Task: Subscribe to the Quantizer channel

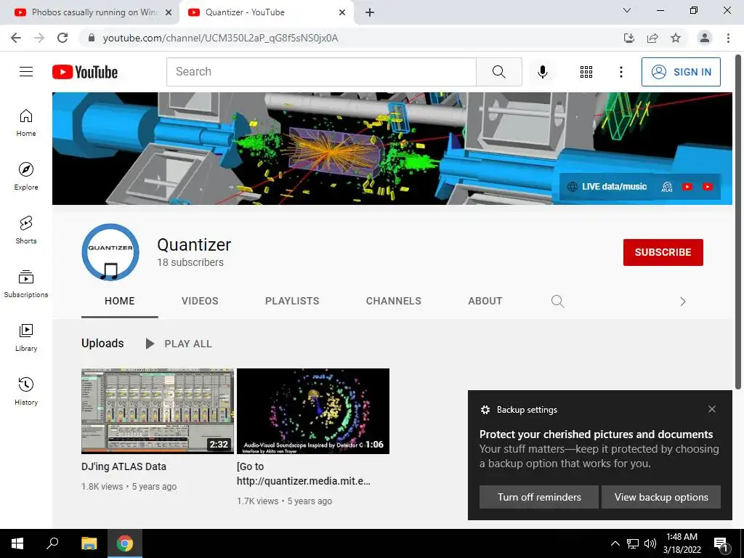Action: coord(663,252)
